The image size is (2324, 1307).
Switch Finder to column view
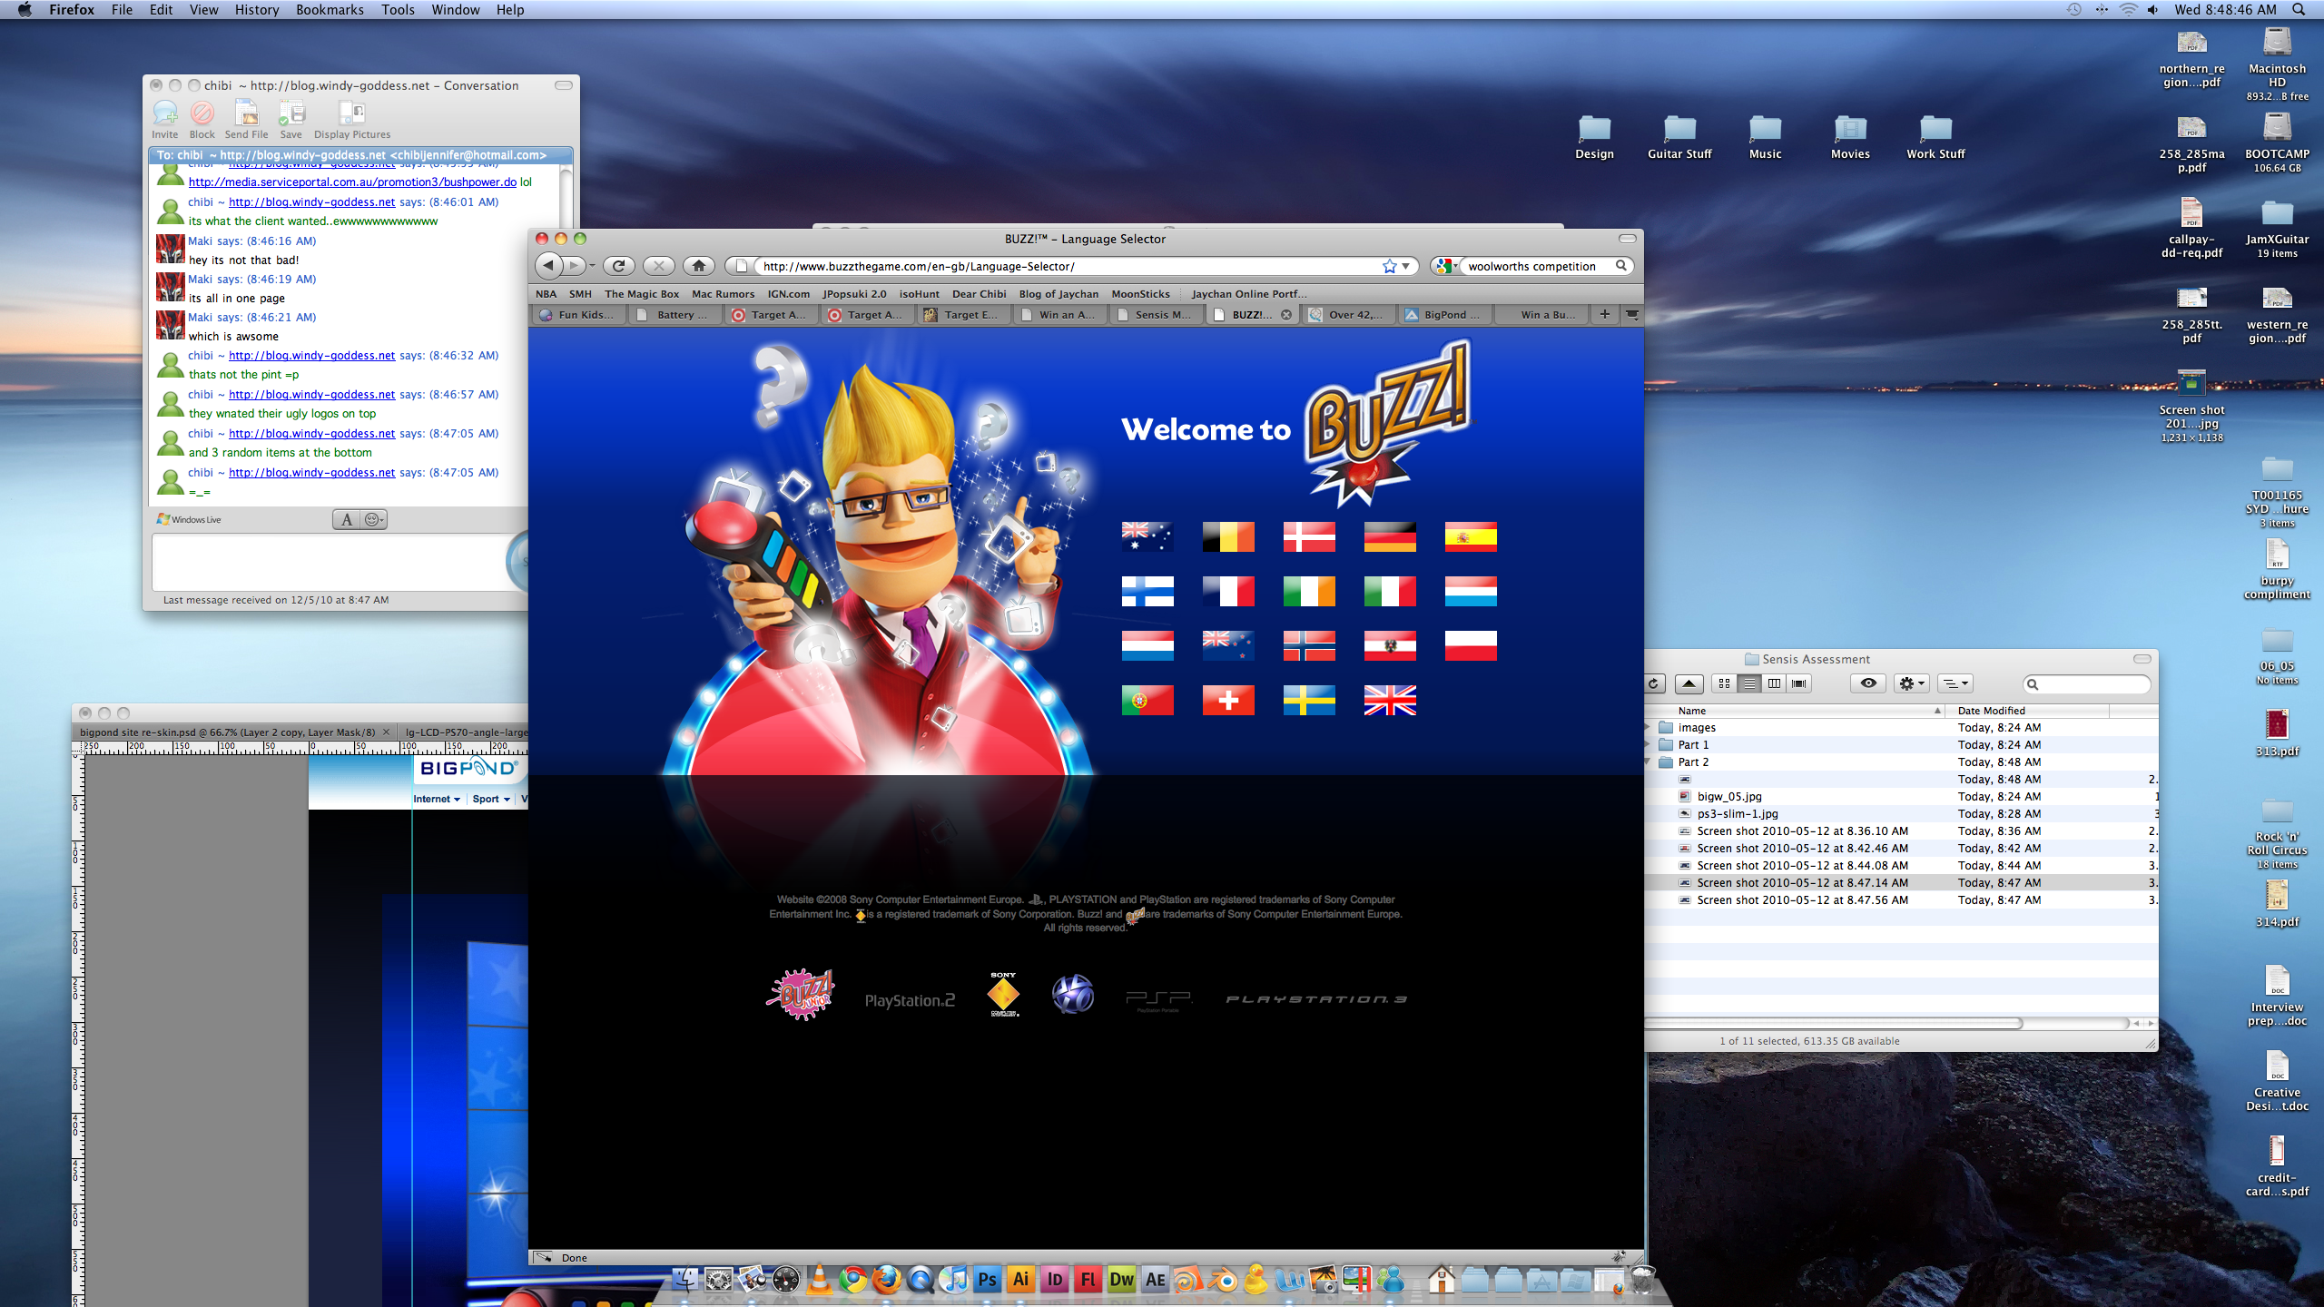point(1774,683)
